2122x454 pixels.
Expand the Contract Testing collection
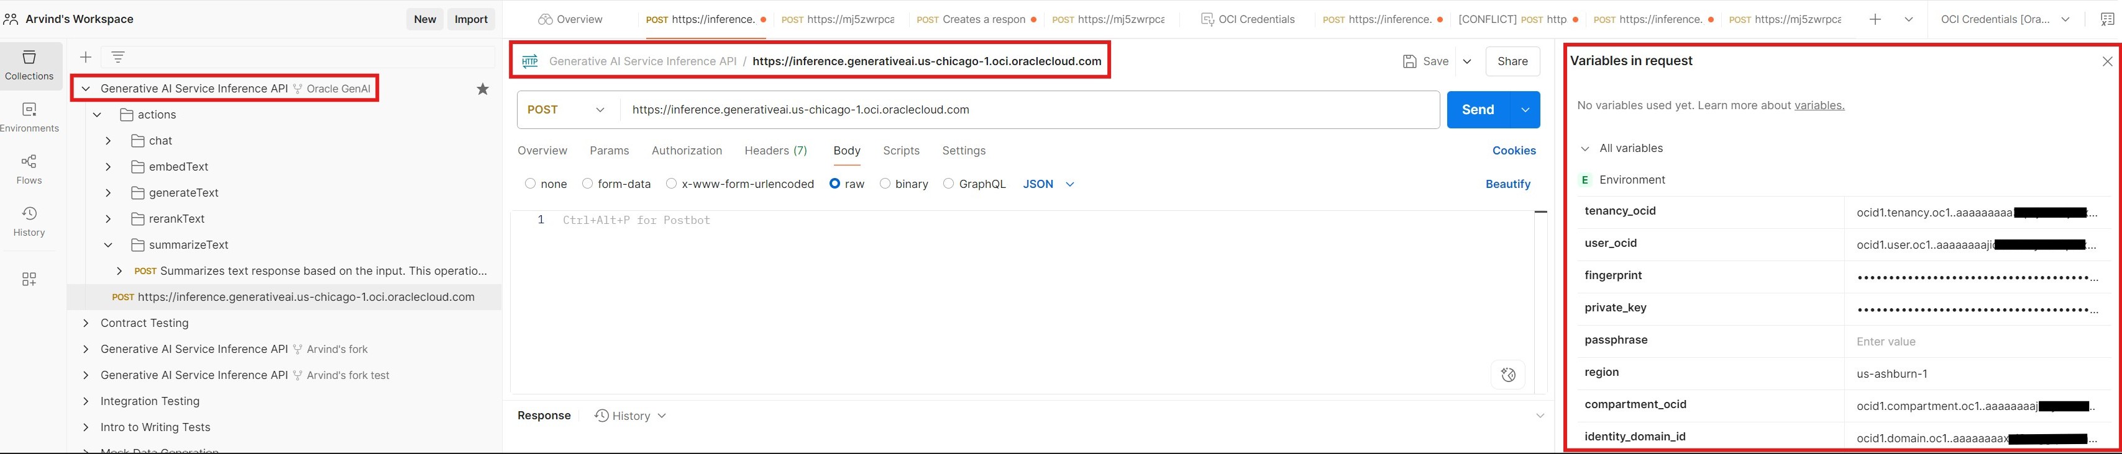86,323
